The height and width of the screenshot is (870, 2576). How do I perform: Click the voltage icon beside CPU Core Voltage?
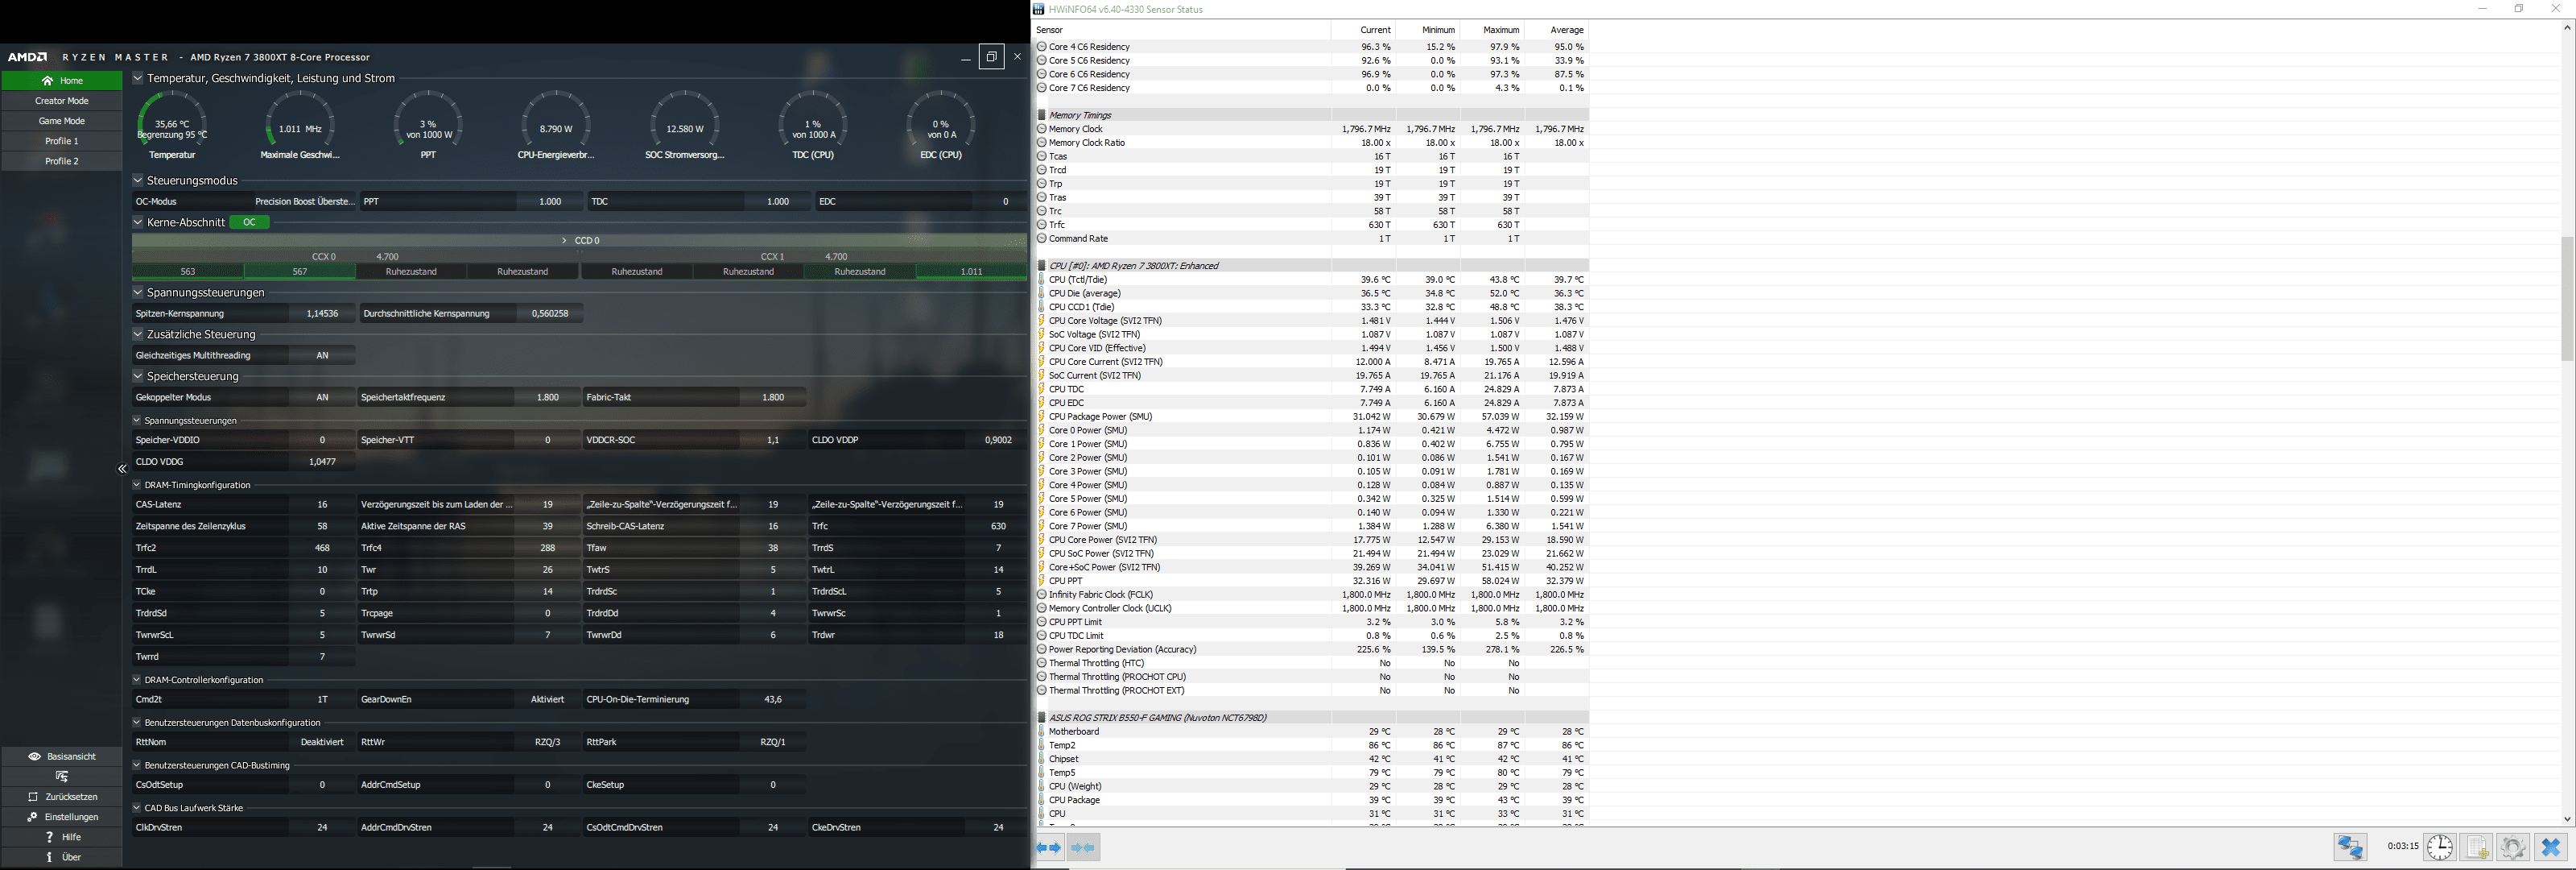(x=1041, y=321)
